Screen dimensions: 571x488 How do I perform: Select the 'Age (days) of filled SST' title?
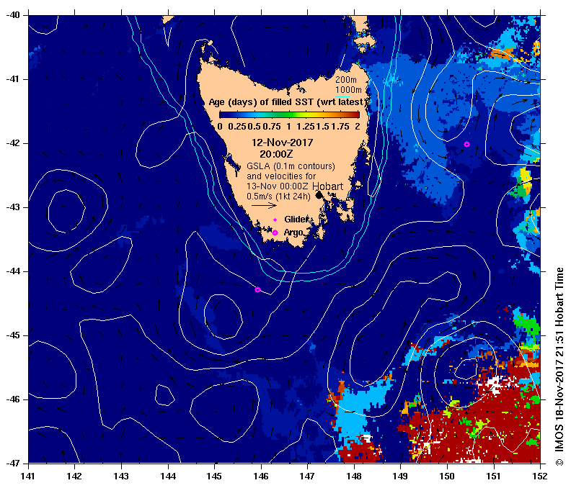287,102
